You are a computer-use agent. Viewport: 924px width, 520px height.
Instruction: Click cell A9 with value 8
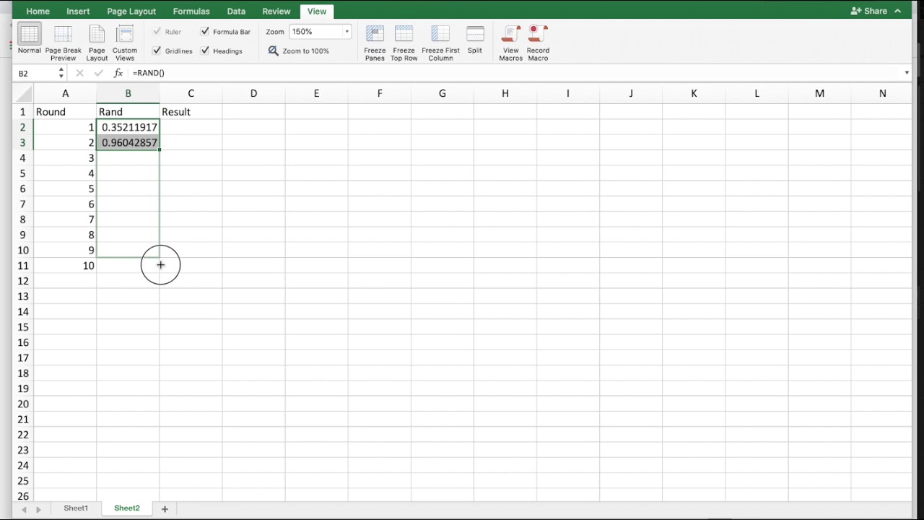click(x=65, y=235)
